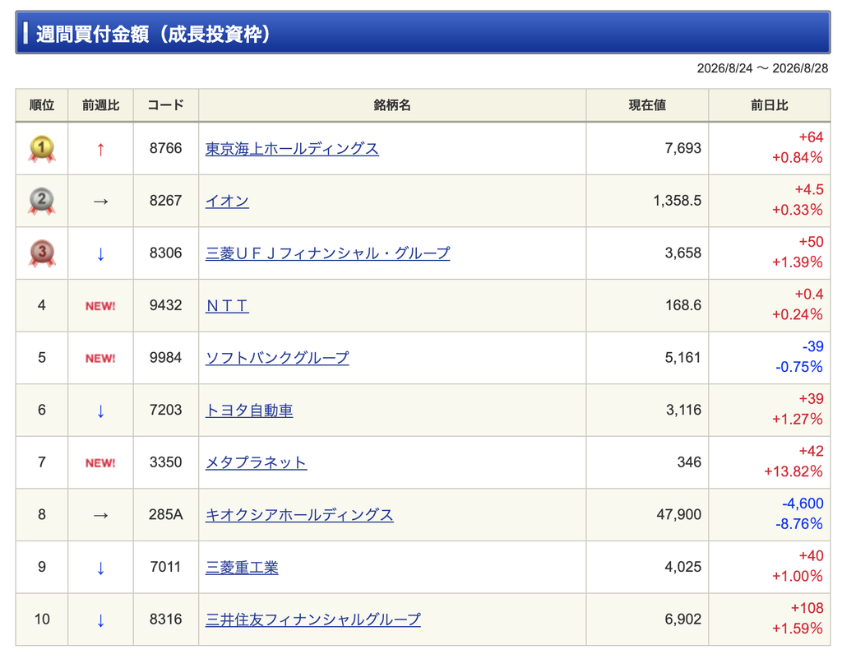This screenshot has width=842, height=659.
Task: Click sideways arrow in キオクシアホールディングス row
Action: click(x=100, y=516)
